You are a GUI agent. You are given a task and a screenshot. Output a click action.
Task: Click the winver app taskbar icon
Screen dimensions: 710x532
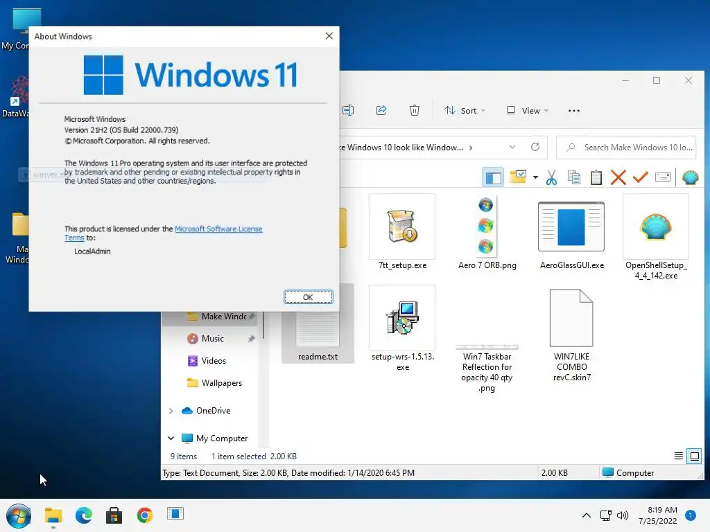point(175,514)
